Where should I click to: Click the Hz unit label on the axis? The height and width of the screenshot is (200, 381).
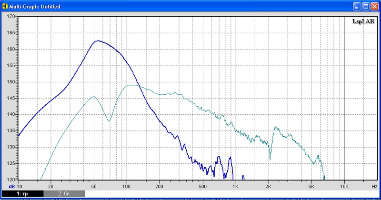pos(374,187)
